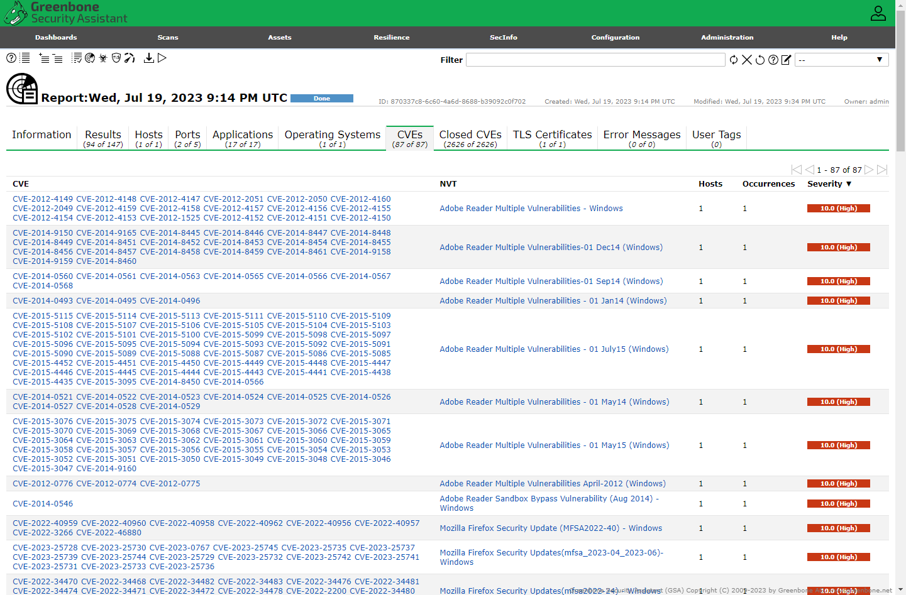This screenshot has width=906, height=595.
Task: Sort by NVT column header
Action: (x=448, y=184)
